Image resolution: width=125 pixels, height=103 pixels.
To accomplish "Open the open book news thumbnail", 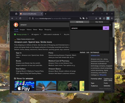I will (x=46, y=86).
